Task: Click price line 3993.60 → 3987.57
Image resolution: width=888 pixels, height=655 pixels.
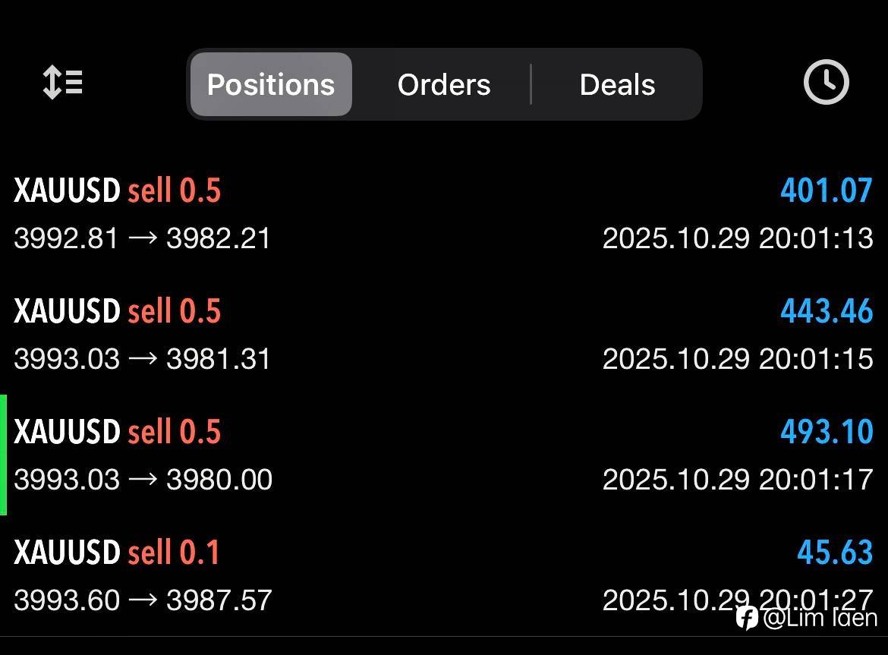Action: (x=143, y=600)
